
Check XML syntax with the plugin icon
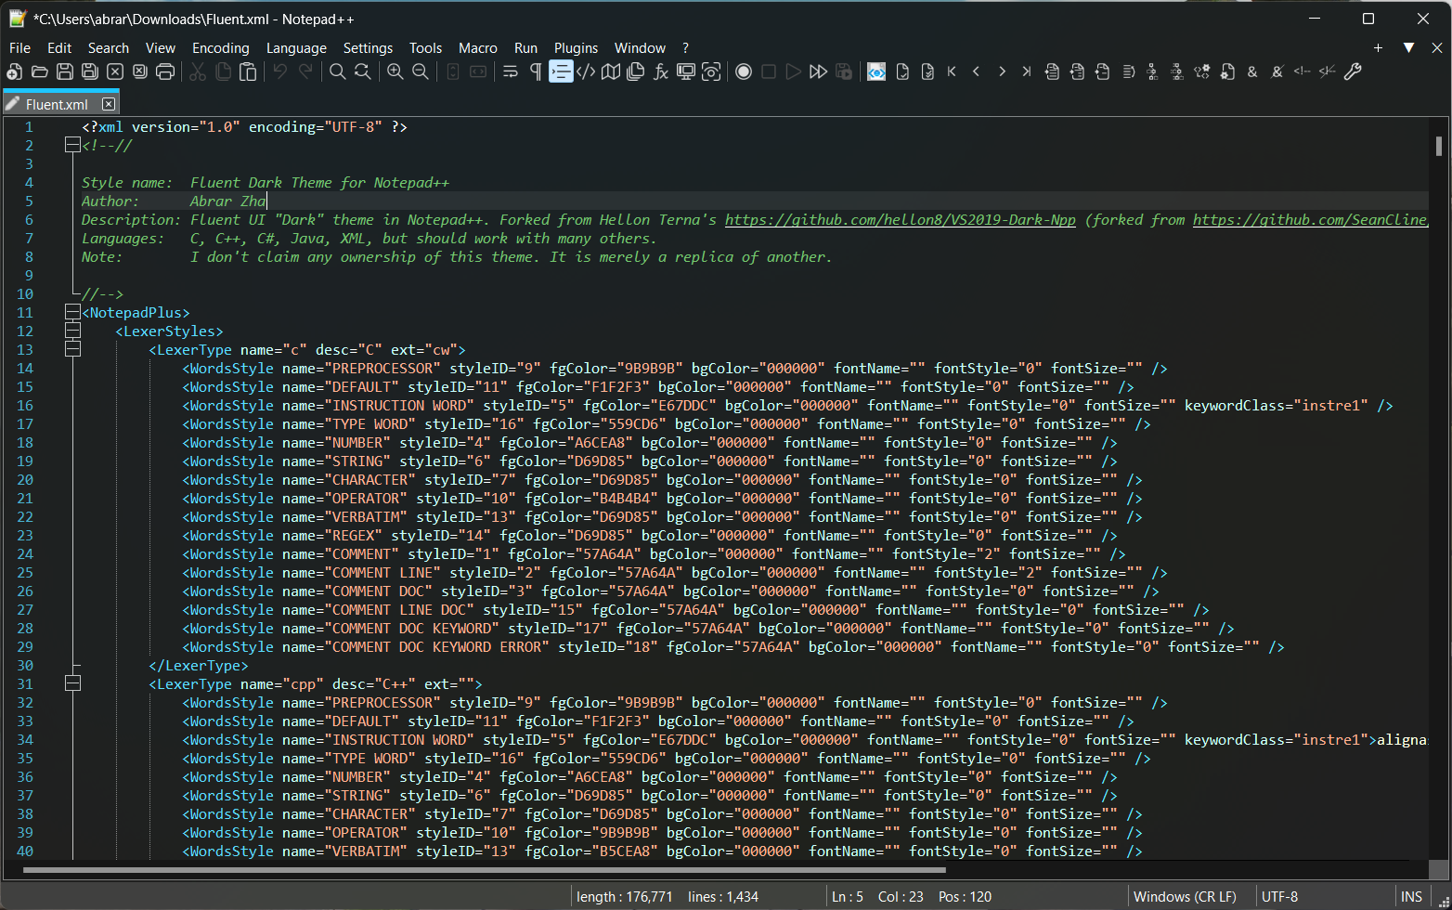pyautogui.click(x=875, y=71)
